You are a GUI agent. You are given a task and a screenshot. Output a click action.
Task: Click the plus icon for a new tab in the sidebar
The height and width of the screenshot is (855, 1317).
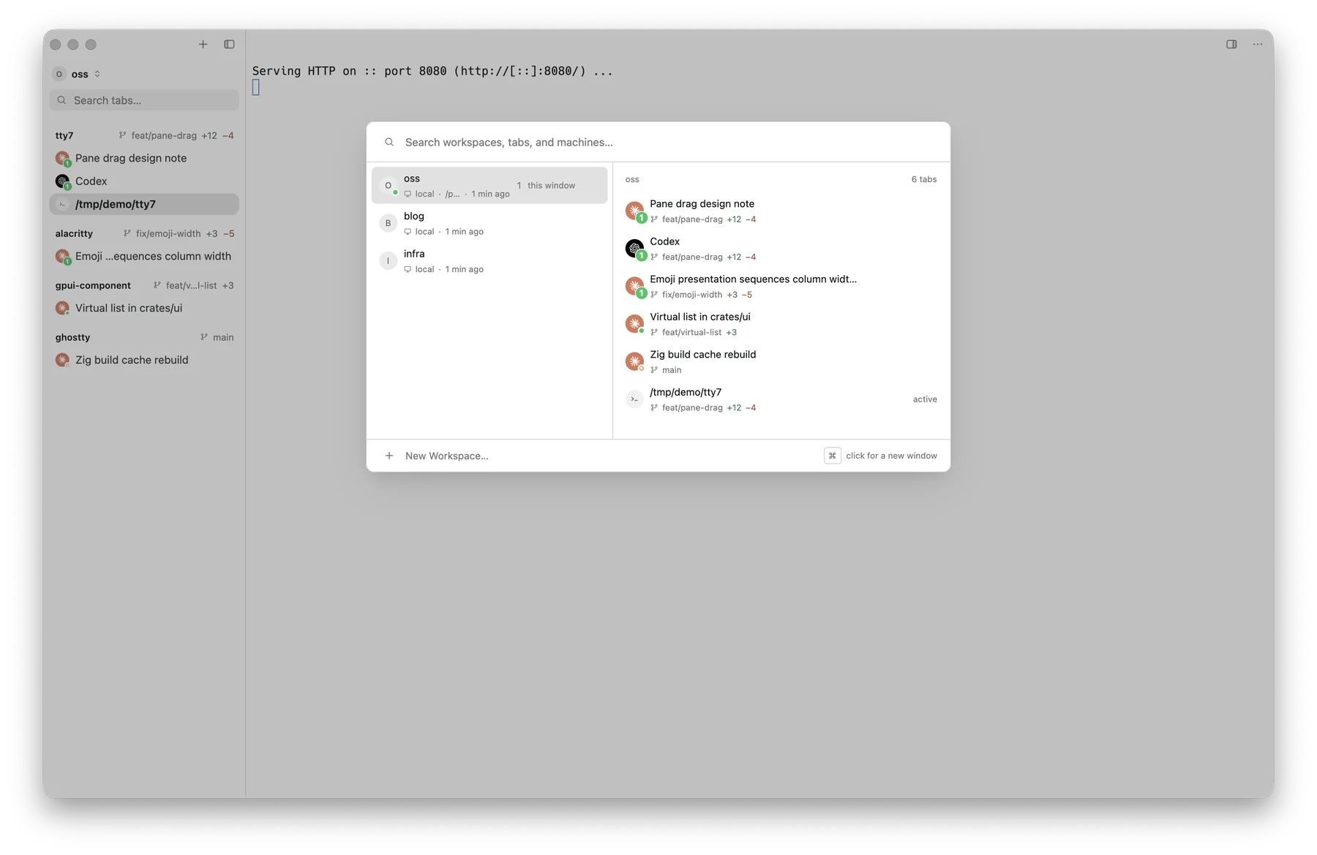(x=203, y=45)
